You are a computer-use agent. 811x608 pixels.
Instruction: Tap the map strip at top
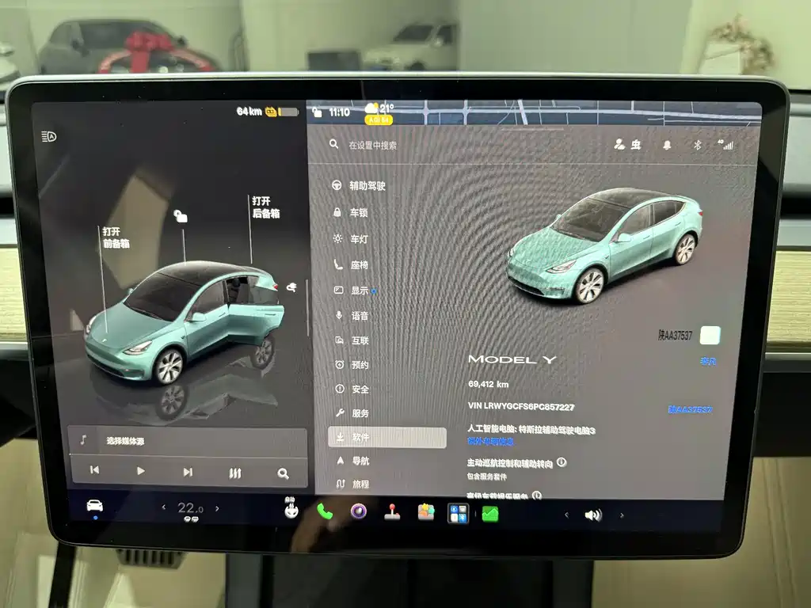(533, 112)
